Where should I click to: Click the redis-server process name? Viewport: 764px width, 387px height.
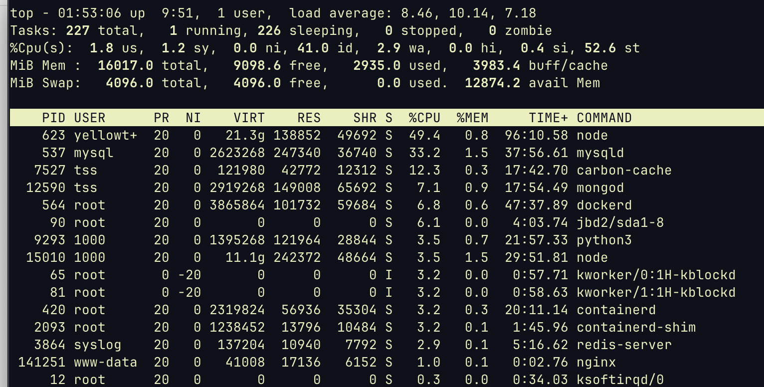coord(624,345)
